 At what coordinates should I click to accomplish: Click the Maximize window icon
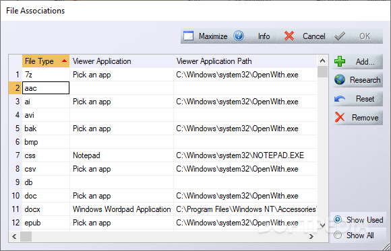pyautogui.click(x=188, y=36)
